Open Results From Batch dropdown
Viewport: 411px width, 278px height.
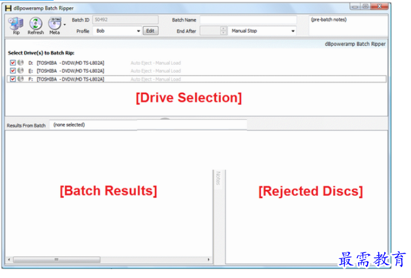pyautogui.click(x=148, y=125)
